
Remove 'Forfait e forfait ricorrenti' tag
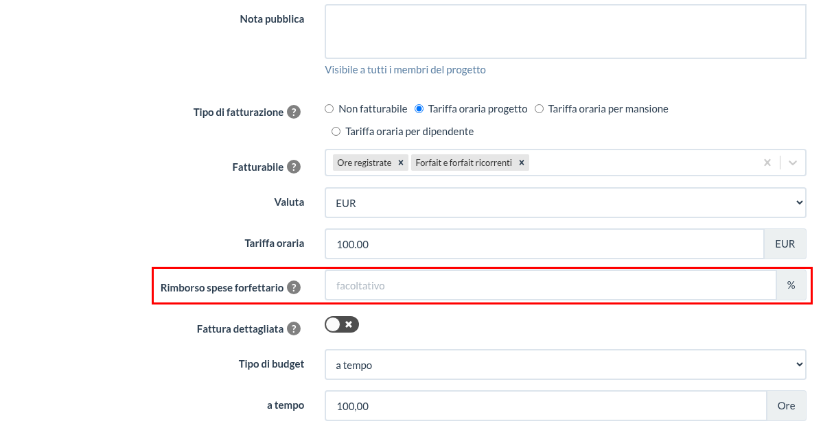[522, 163]
